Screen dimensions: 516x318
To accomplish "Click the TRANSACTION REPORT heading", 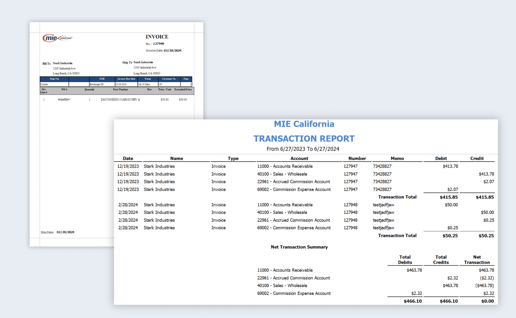I will coord(304,139).
